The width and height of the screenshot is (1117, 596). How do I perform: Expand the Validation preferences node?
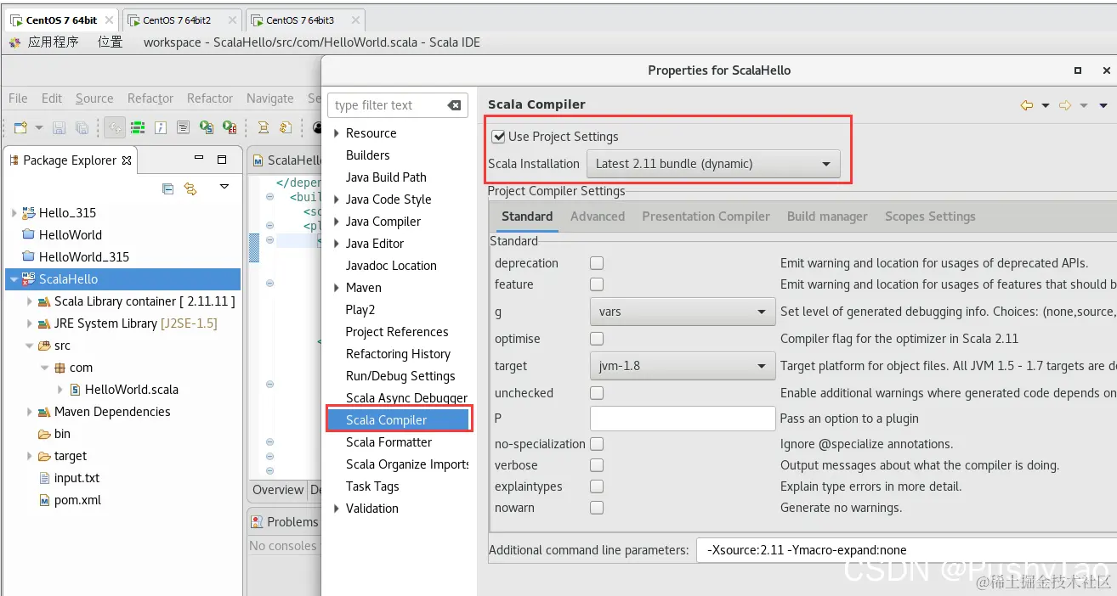click(337, 509)
